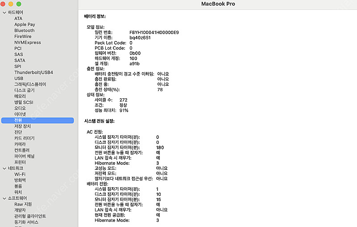Open the 개발자 entry
This screenshot has width=357, height=227.
click(x=20, y=210)
